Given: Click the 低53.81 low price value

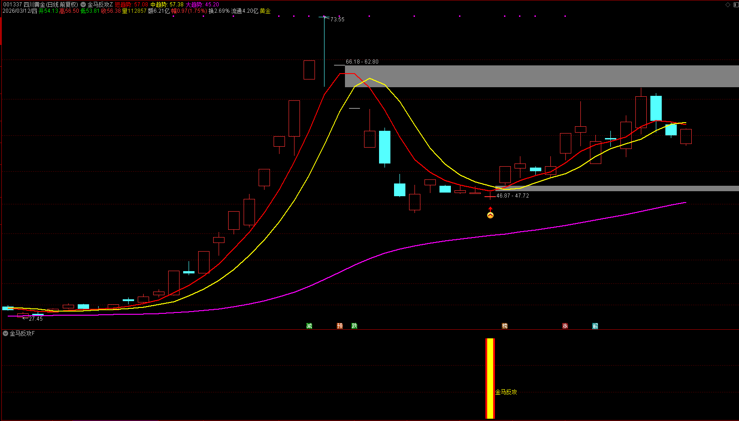Looking at the screenshot, I should coord(90,11).
